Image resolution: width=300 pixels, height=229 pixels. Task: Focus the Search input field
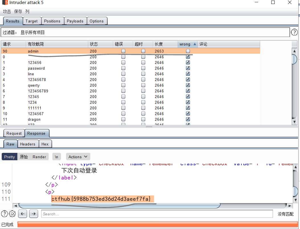point(157,214)
